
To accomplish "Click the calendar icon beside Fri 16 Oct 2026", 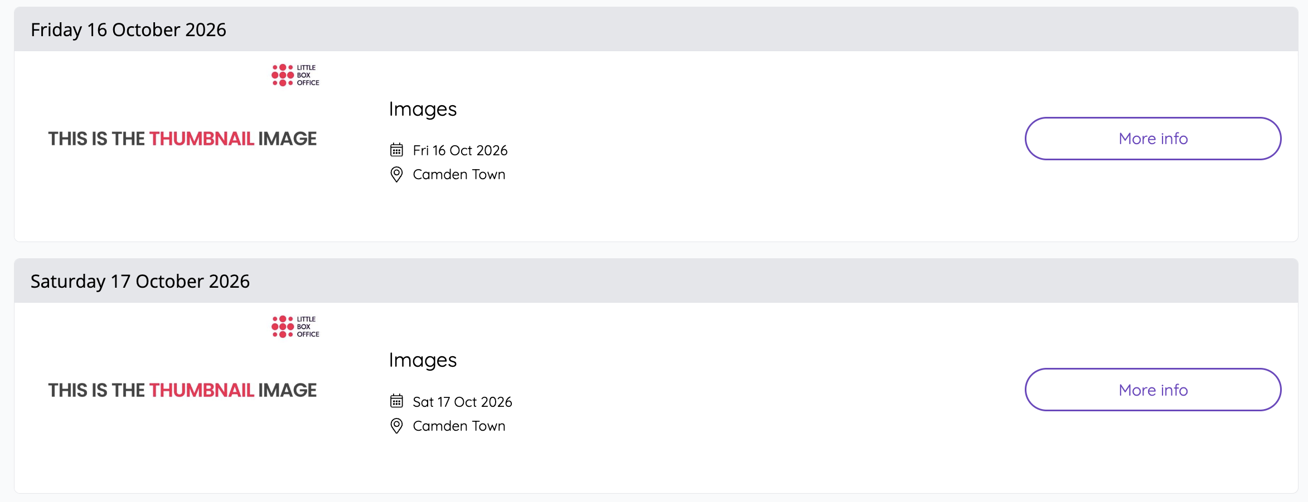I will click(396, 150).
